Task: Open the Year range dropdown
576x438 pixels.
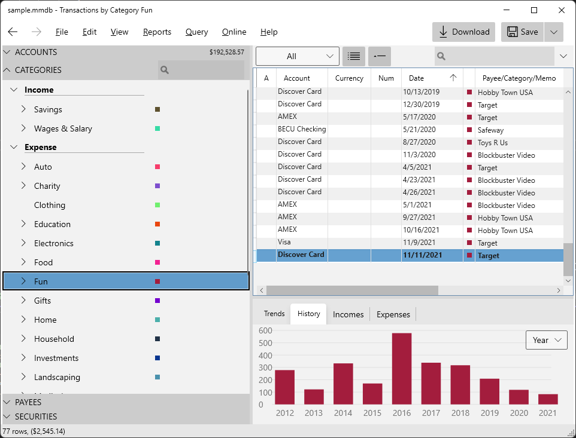Action: (x=546, y=340)
